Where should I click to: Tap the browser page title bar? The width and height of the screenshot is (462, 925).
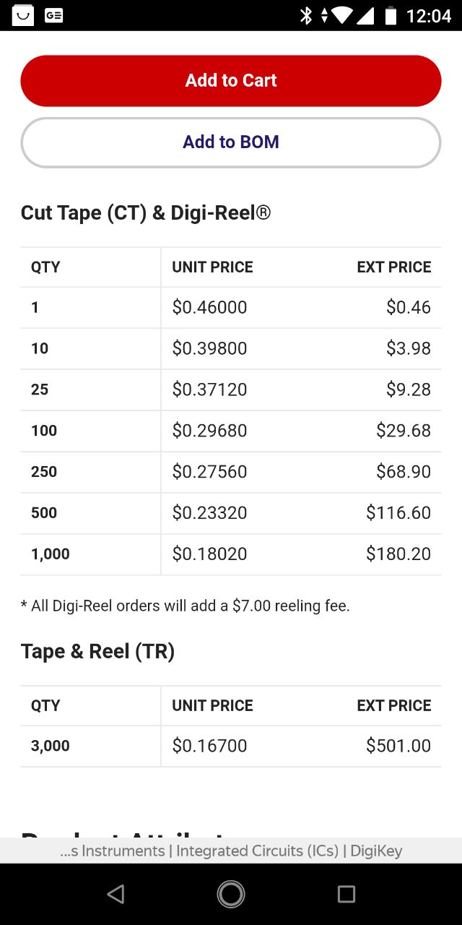pos(231,851)
